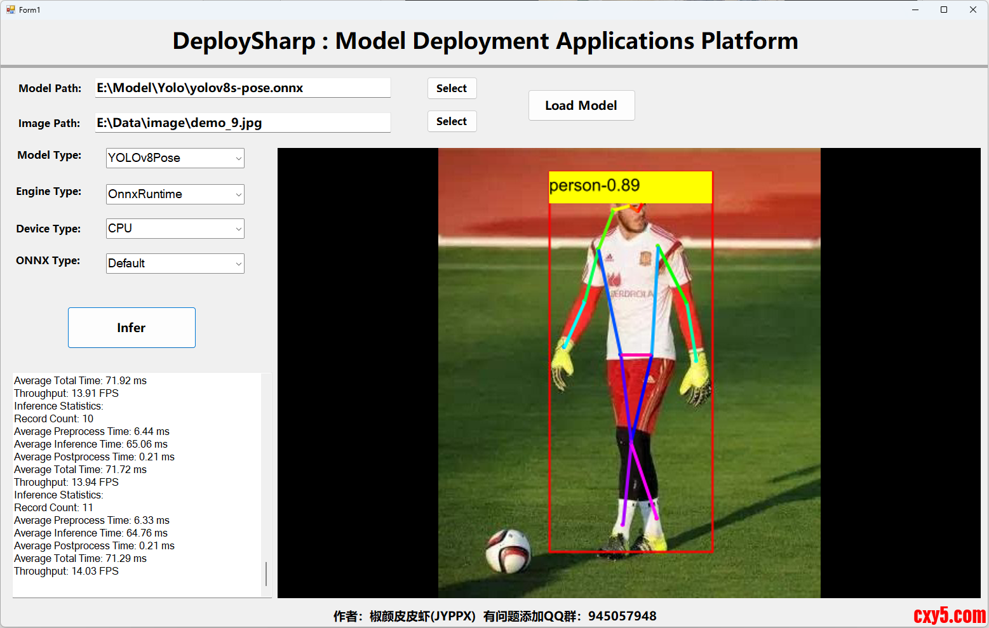Close the DeploySharp window
Screen dimensions: 989x628
(972, 10)
